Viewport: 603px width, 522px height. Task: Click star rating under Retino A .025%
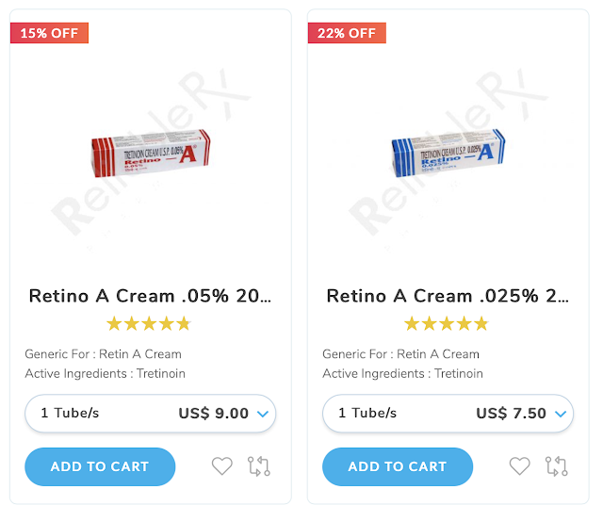tap(447, 324)
